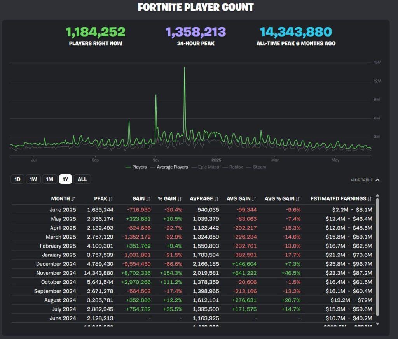The image size is (398, 339).
Task: Switch chart range to 1D
Action: tap(17, 179)
